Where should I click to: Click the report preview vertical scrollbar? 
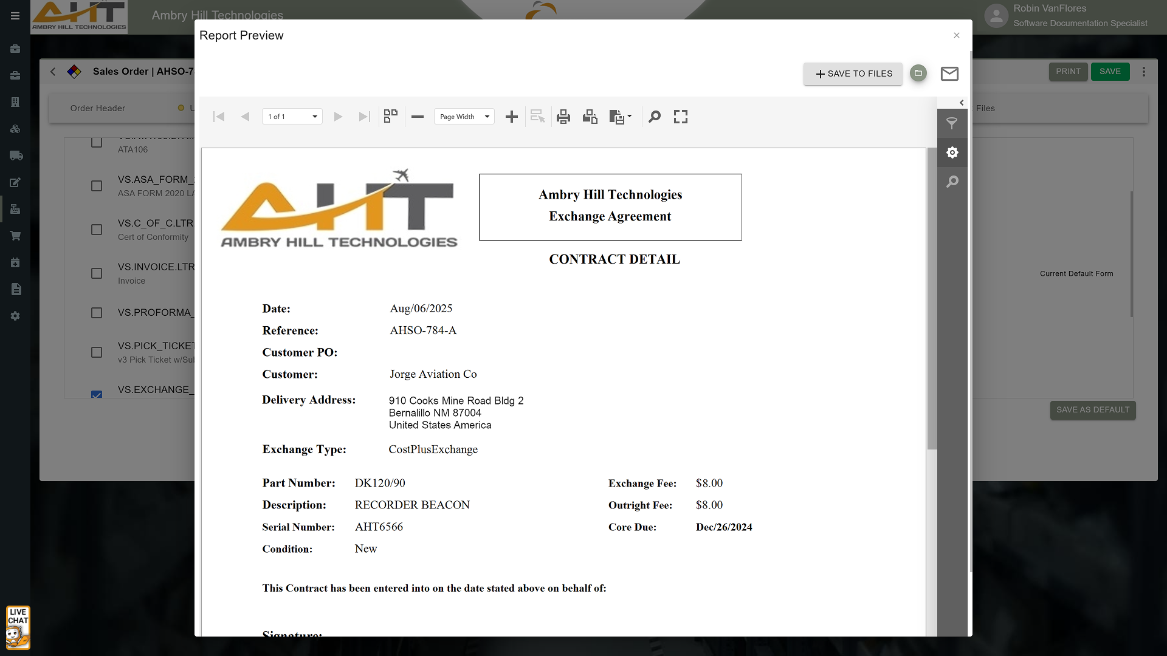click(x=932, y=298)
